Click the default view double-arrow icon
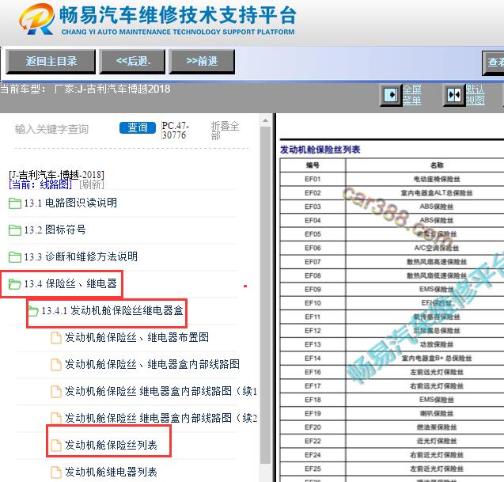The width and height of the screenshot is (504, 482). tap(454, 95)
